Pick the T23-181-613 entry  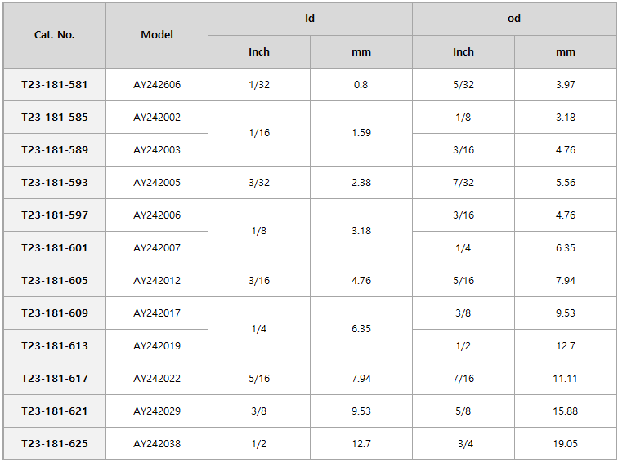click(55, 346)
